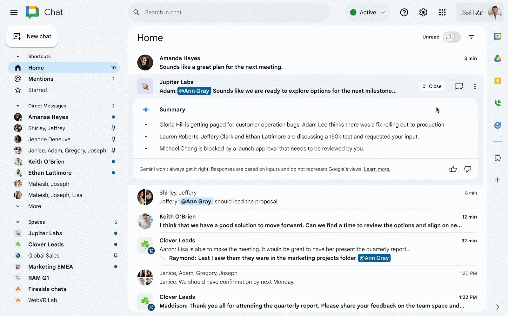Screen dimensions: 508x316
Task: Open the conversation filter options
Action: pyautogui.click(x=471, y=37)
